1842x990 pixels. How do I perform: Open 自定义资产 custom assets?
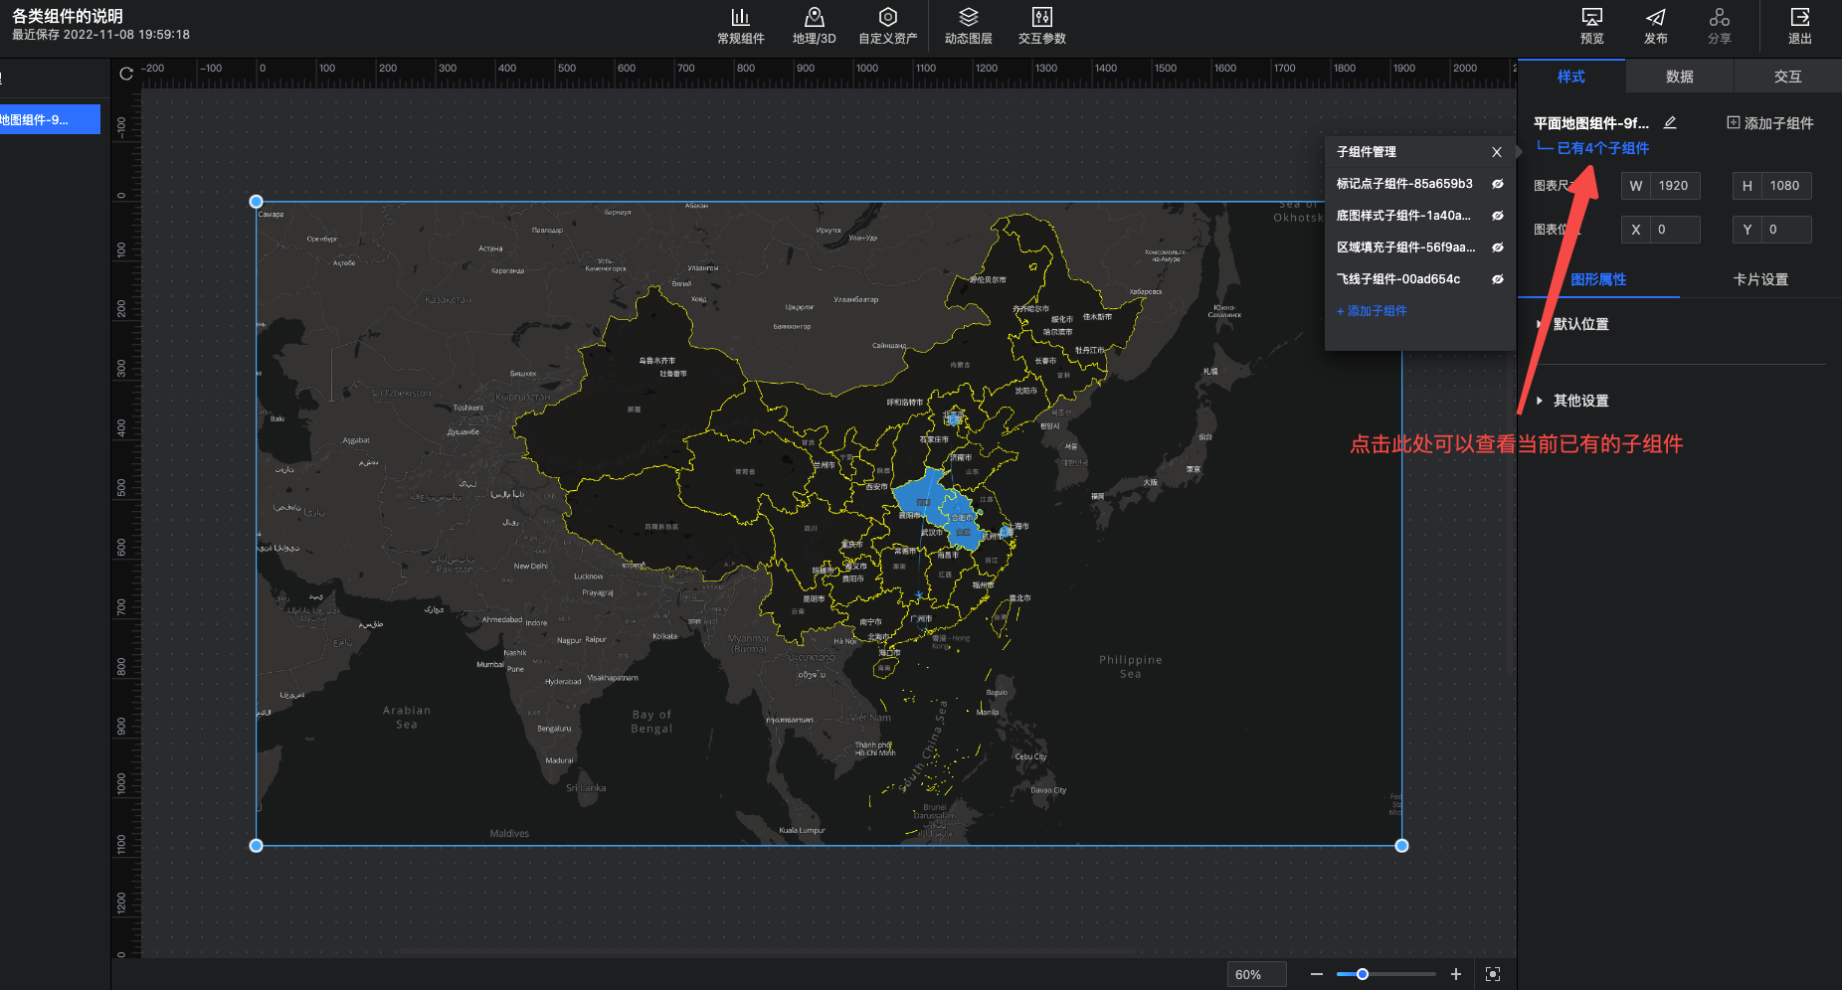coord(887,26)
